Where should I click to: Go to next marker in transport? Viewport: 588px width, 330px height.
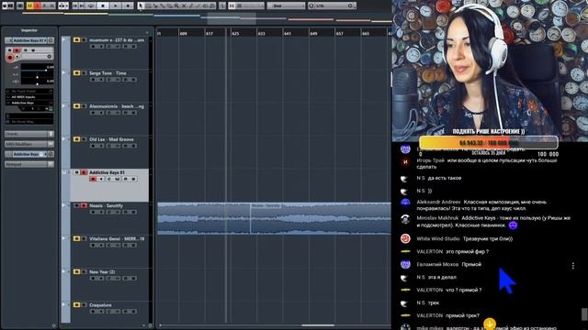pos(82,6)
